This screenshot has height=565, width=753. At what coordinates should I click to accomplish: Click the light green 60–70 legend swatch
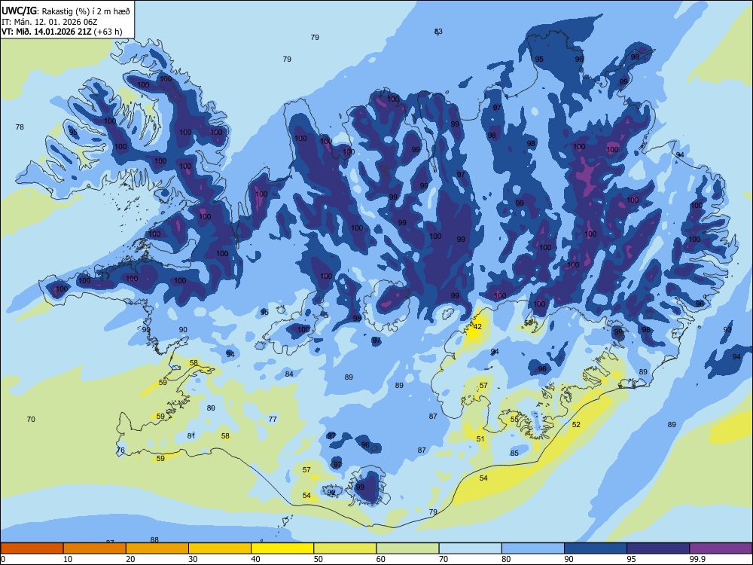(x=407, y=548)
